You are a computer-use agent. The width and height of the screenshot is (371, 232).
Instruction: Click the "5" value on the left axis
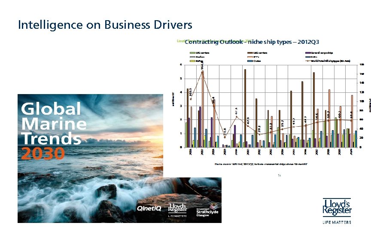tap(181, 79)
